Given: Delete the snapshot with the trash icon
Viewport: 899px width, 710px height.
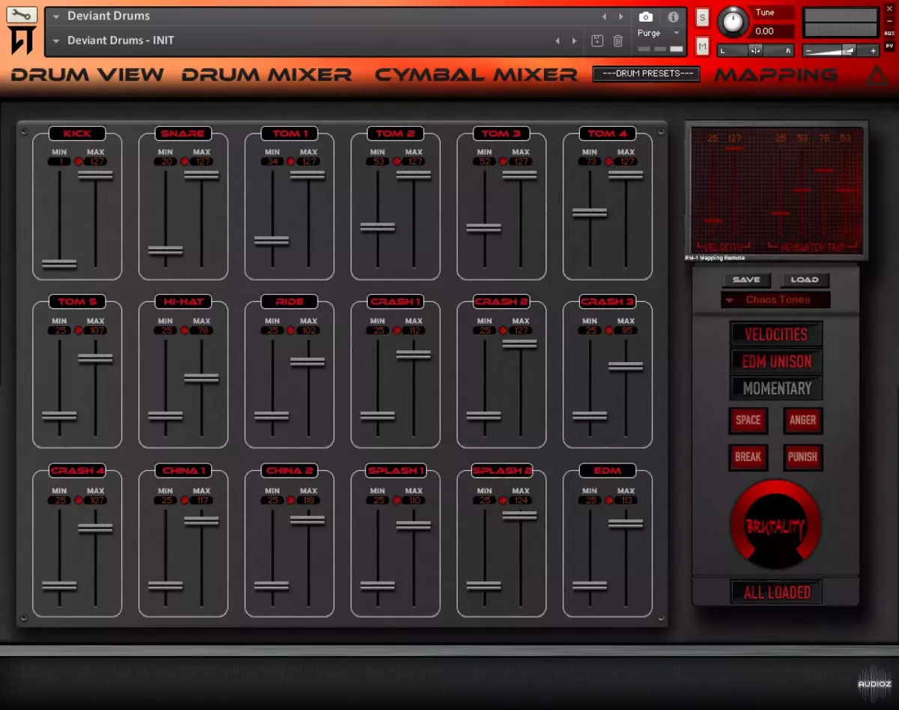Looking at the screenshot, I should (618, 40).
